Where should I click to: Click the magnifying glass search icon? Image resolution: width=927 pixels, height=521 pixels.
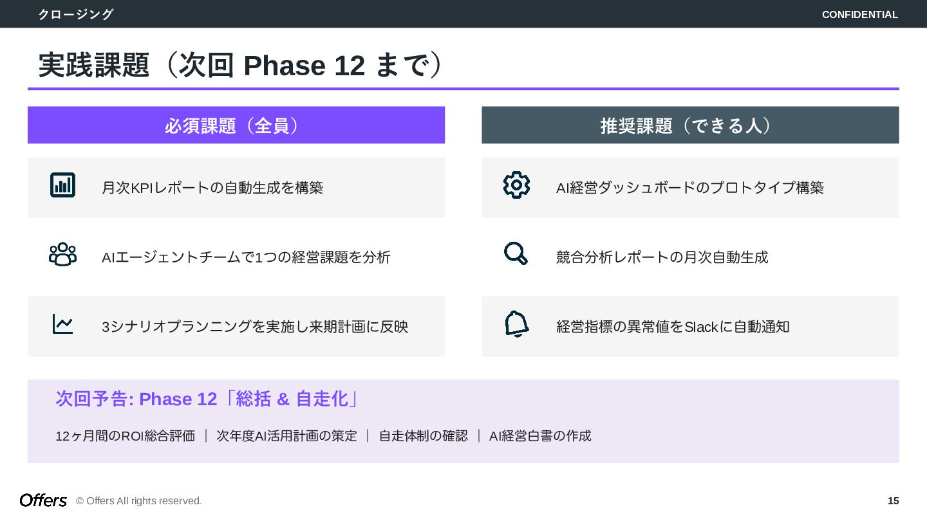pyautogui.click(x=516, y=253)
